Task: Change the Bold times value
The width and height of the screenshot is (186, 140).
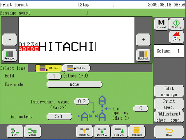Action: point(54,76)
